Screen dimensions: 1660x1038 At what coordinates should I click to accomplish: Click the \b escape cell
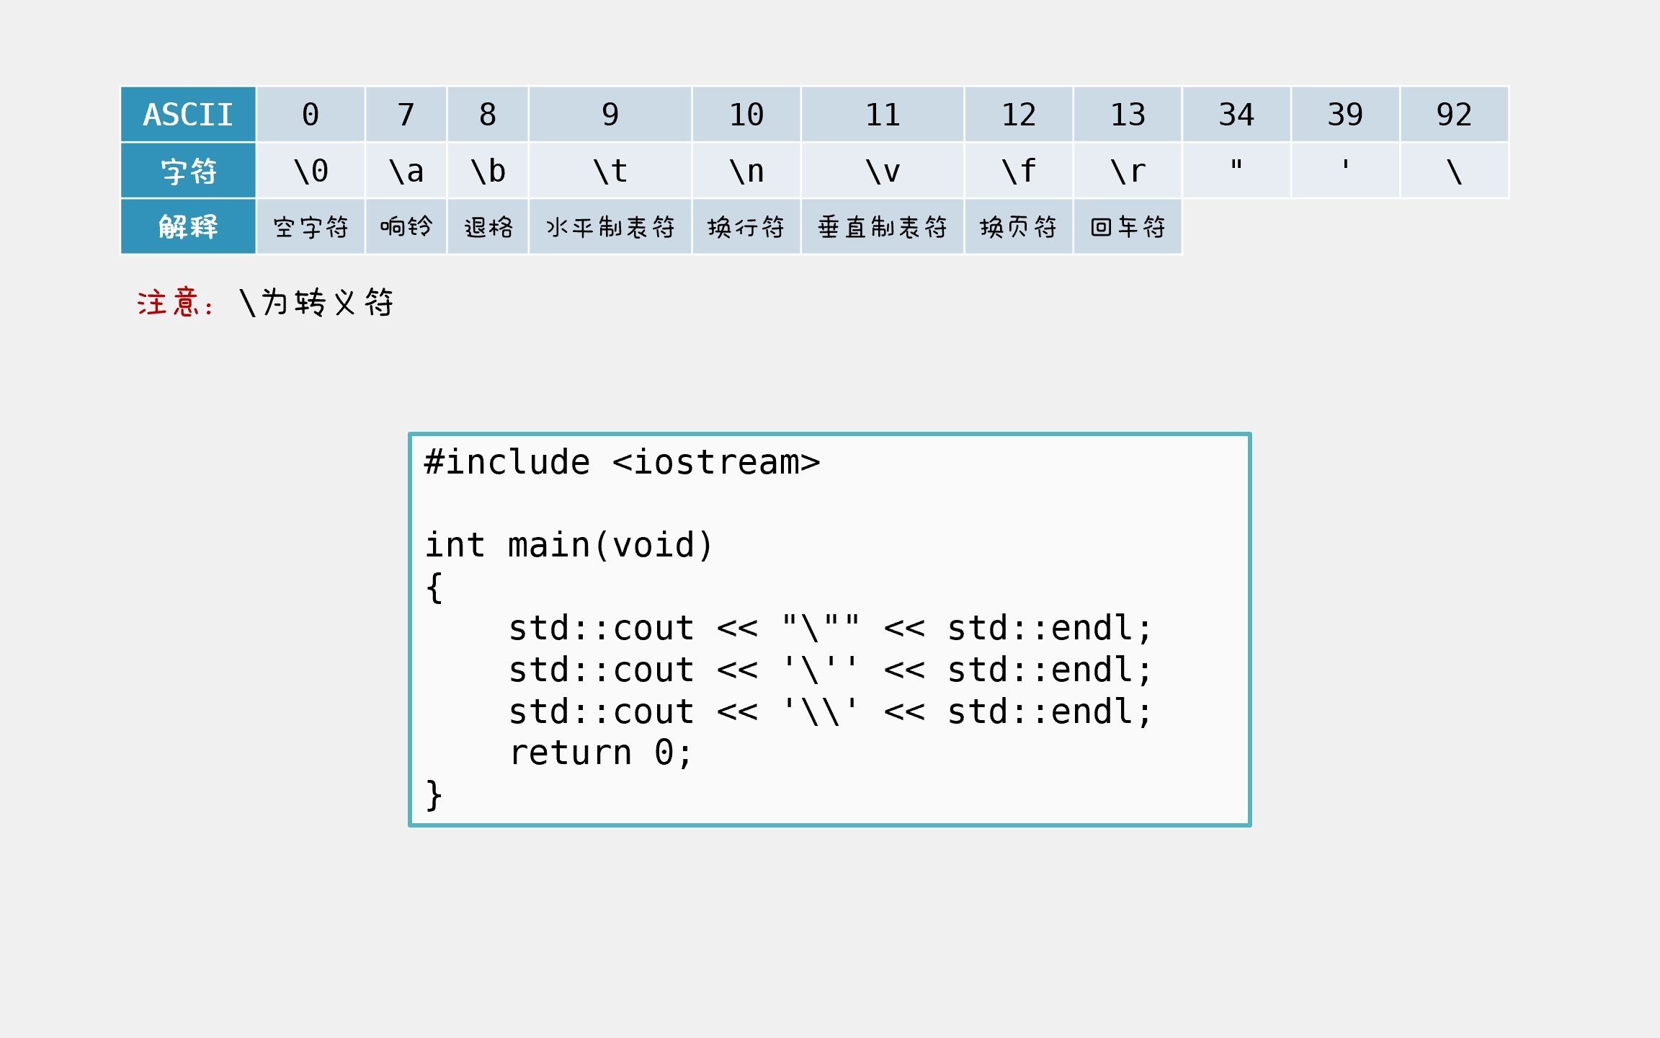tap(488, 171)
